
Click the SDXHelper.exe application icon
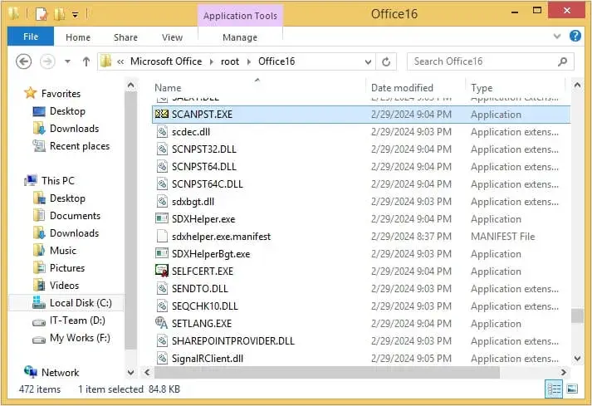162,218
